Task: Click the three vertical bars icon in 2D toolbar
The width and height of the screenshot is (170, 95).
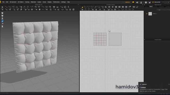Action: pos(134,7)
